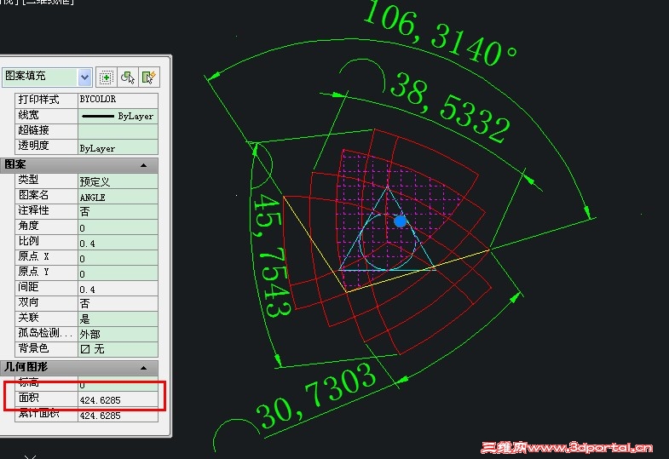Click the 间距 property label
This screenshot has height=459, width=669.
[29, 287]
